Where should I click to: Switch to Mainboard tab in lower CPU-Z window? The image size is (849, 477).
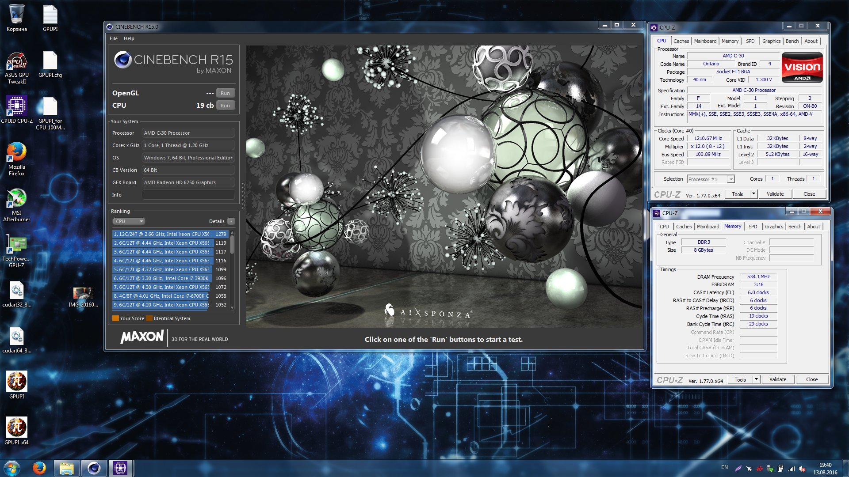(708, 227)
